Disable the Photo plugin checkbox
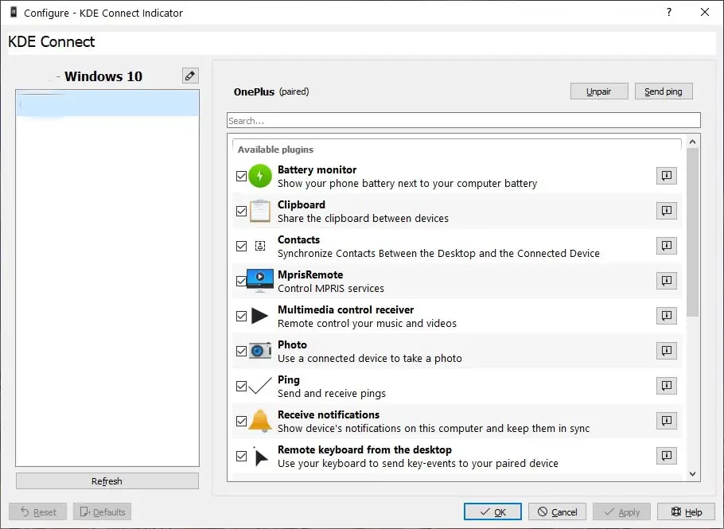Screen dimensions: 724x529 click(x=241, y=352)
